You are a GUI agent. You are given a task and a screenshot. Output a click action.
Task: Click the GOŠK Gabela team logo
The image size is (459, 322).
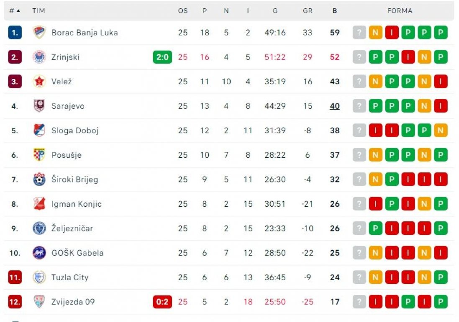pyautogui.click(x=39, y=253)
